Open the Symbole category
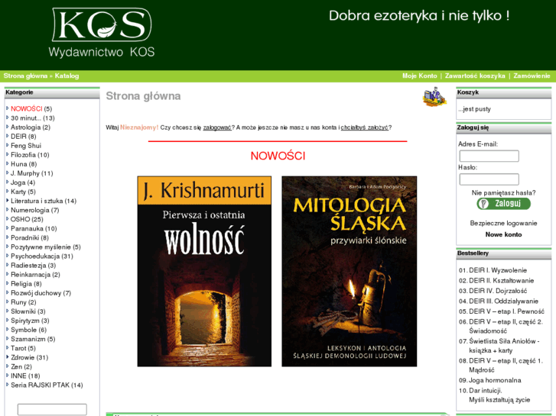Image resolution: width=556 pixels, height=416 pixels. tap(24, 330)
